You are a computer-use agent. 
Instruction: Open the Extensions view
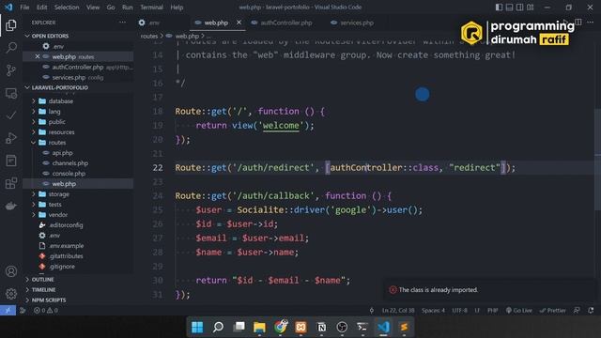pos(11,183)
